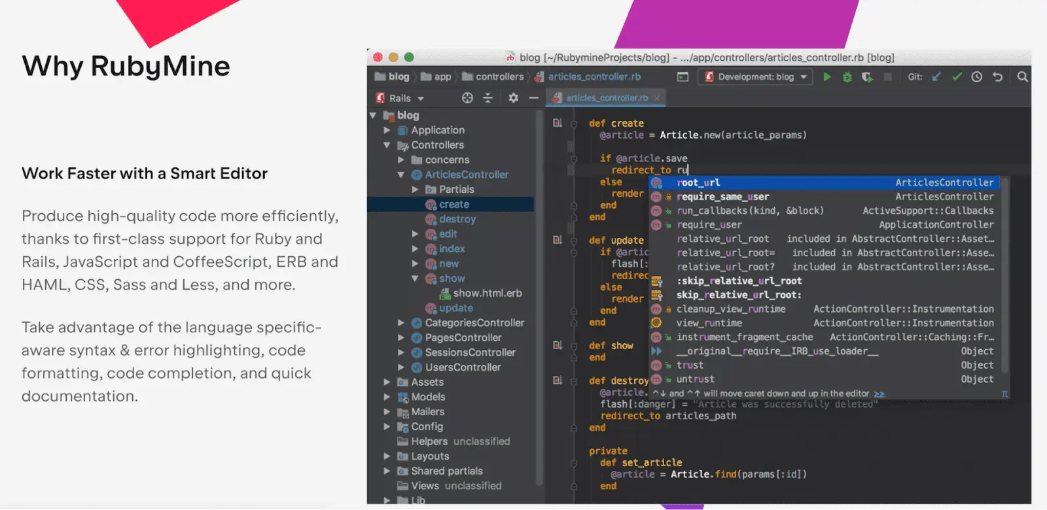Screen dimensions: 1047x510
Task: Pick run_callbacks(kind, &block) suggestion
Action: coord(825,211)
